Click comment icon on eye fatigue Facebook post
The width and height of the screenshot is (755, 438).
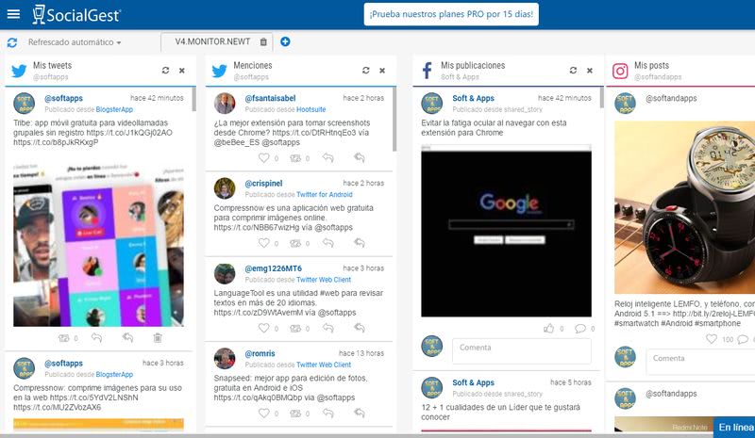point(580,329)
